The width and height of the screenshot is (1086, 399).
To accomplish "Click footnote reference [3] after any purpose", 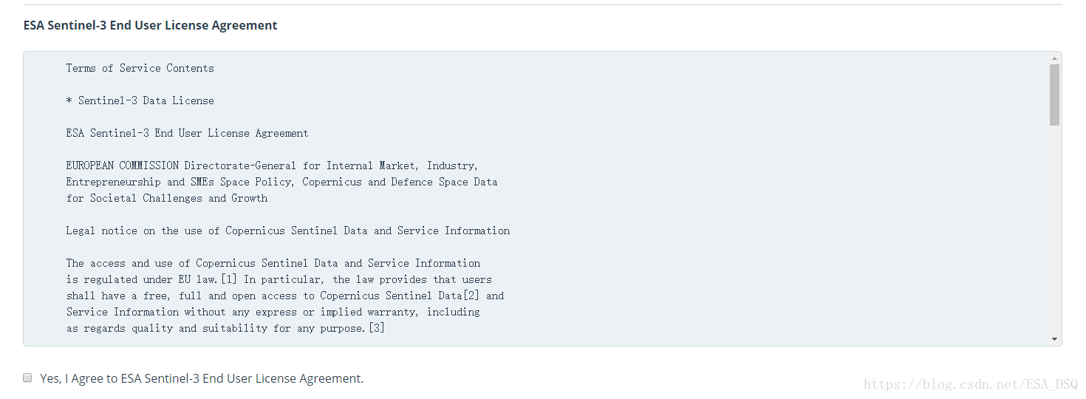I will (x=376, y=328).
